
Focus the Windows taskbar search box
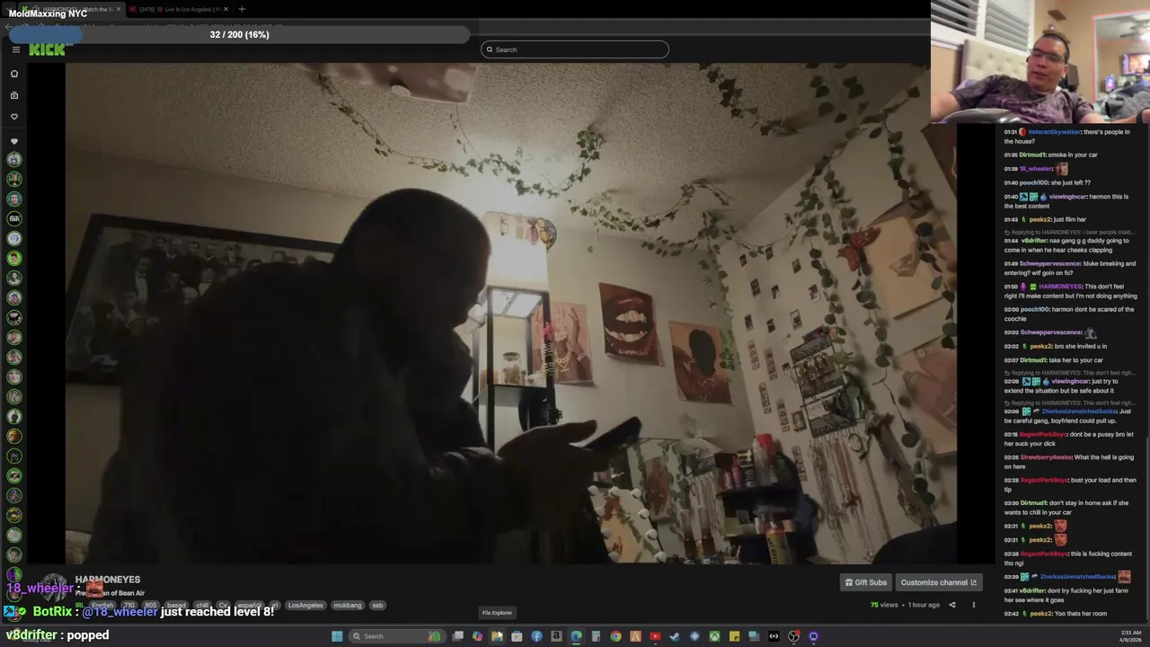398,636
